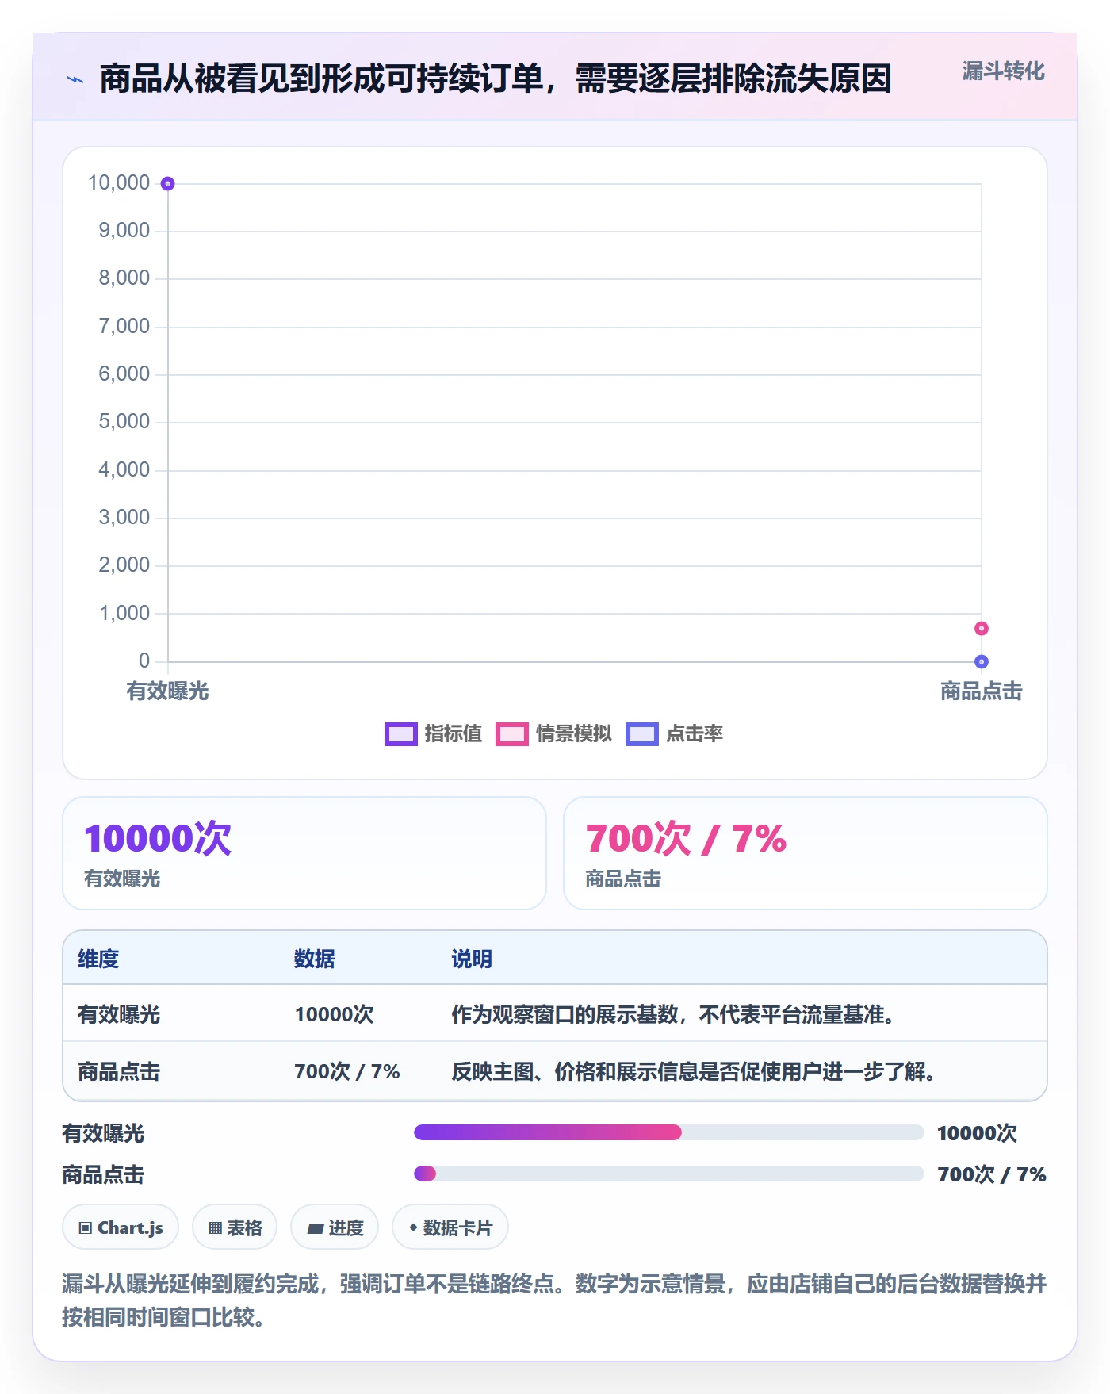This screenshot has height=1394, width=1110.
Task: Click the pink 情景模拟 legend color box
Action: coord(511,734)
